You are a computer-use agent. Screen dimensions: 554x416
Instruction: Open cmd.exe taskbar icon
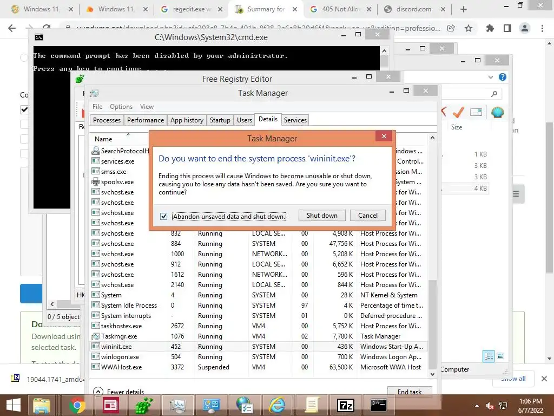(x=378, y=405)
